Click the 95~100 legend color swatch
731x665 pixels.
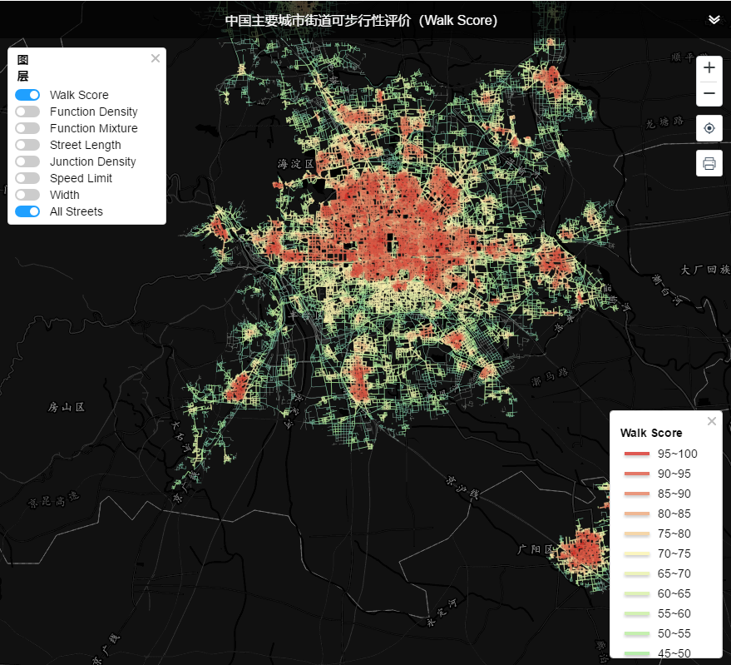coord(636,454)
